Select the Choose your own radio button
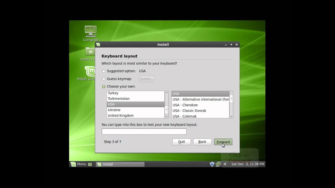 point(104,86)
